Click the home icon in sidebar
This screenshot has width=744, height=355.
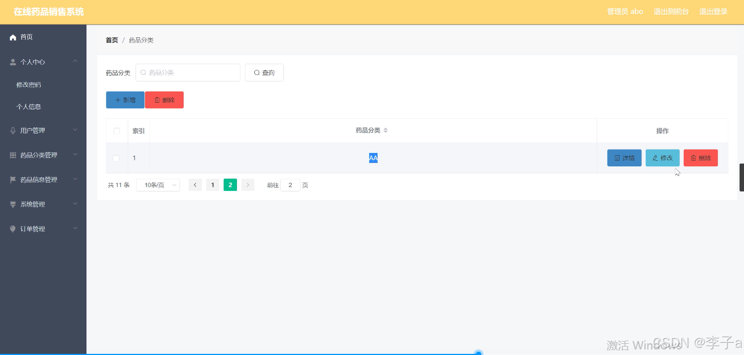tap(13, 37)
